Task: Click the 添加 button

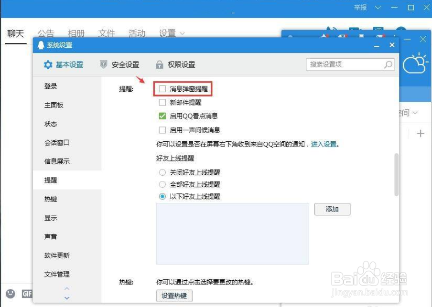Action: pyautogui.click(x=332, y=209)
